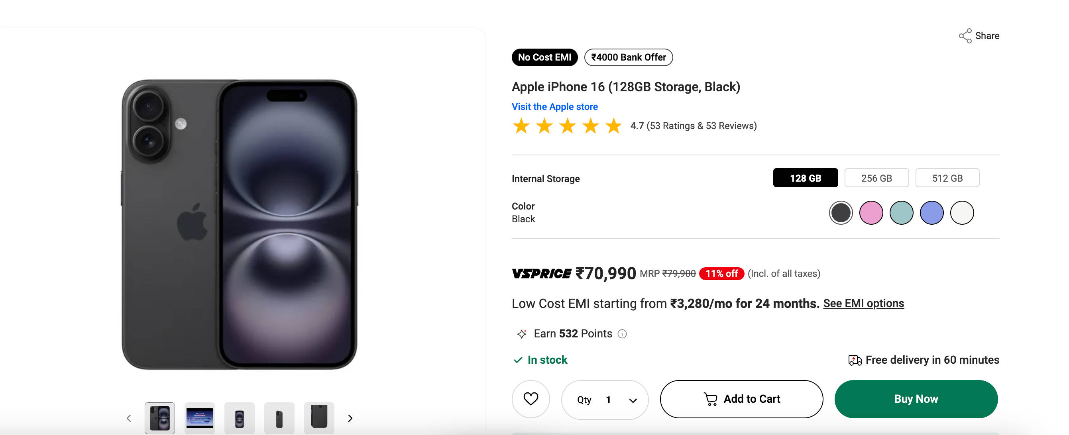1069x435 pixels.
Task: Click the five-star rating icons
Action: coord(566,126)
